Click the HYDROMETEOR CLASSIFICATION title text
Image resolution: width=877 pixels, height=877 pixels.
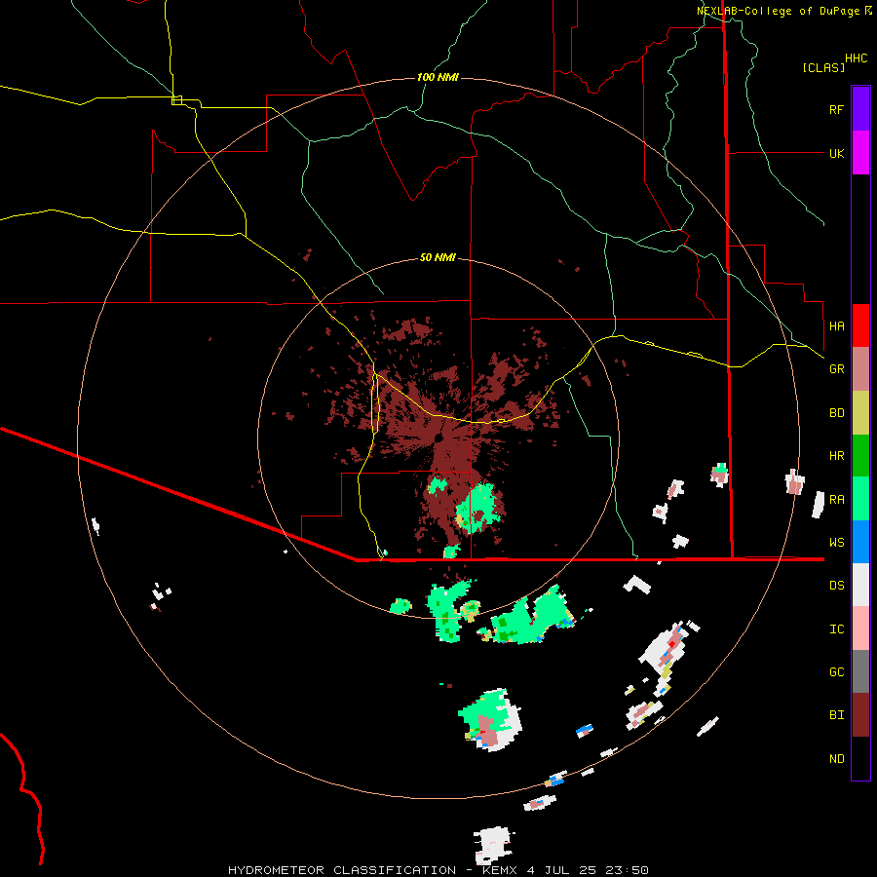pyautogui.click(x=342, y=870)
